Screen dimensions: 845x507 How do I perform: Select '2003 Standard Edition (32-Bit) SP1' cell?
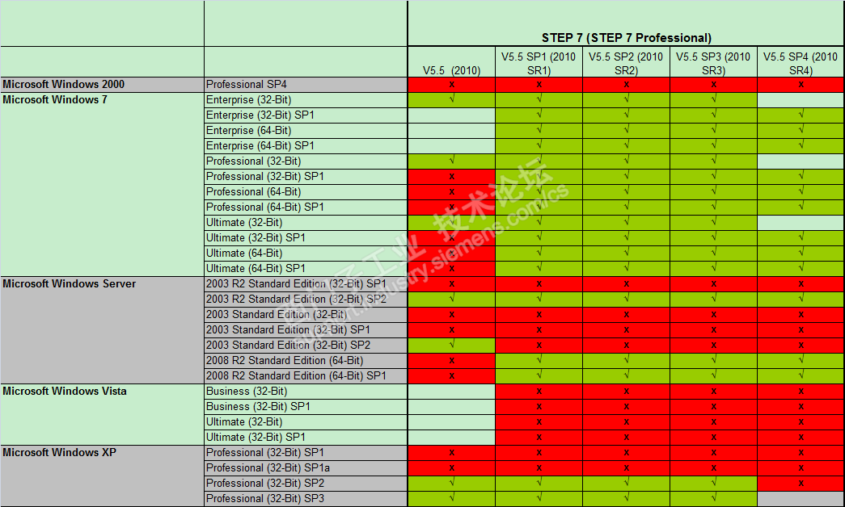[306, 330]
